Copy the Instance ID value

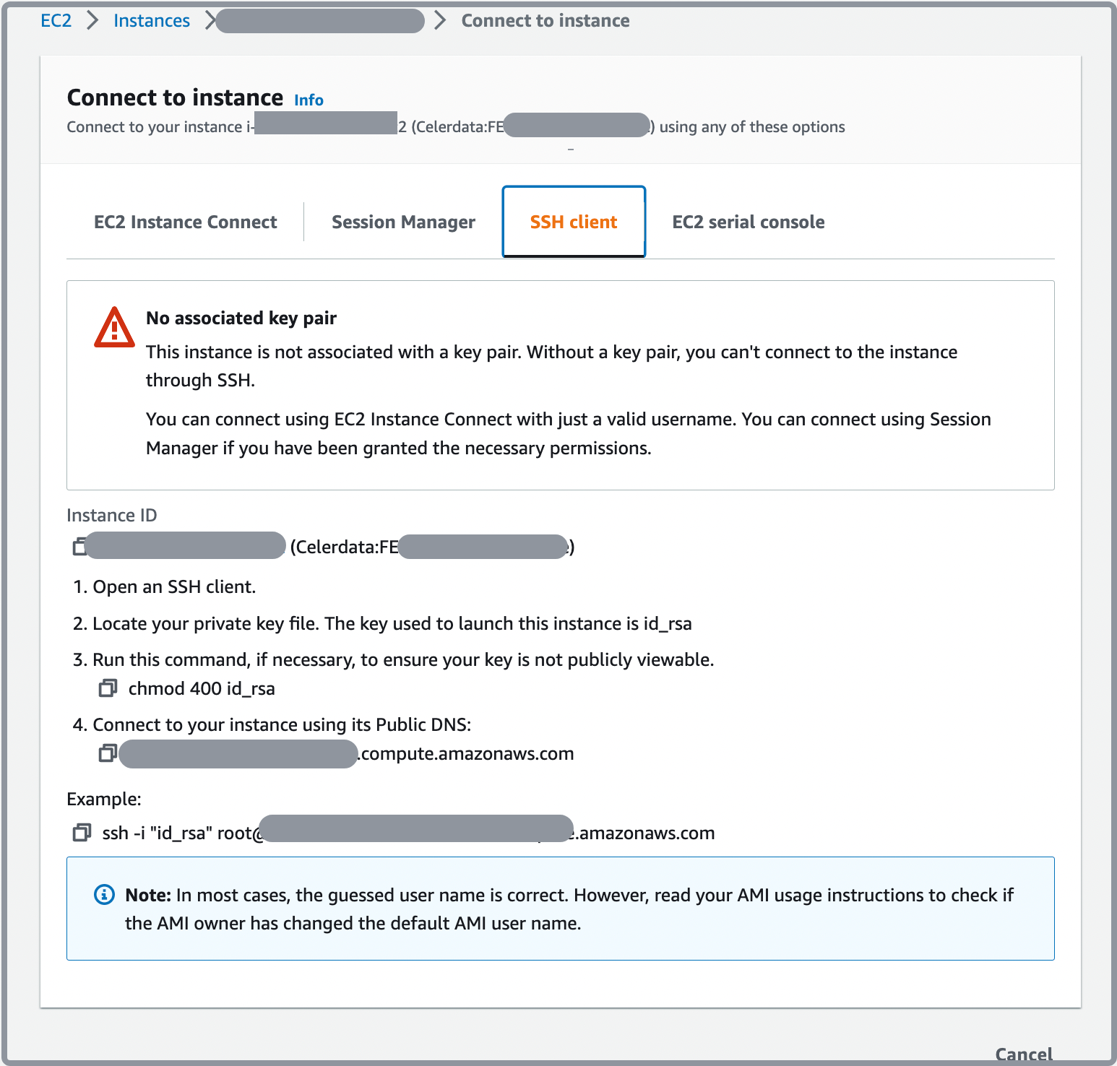pyautogui.click(x=79, y=547)
